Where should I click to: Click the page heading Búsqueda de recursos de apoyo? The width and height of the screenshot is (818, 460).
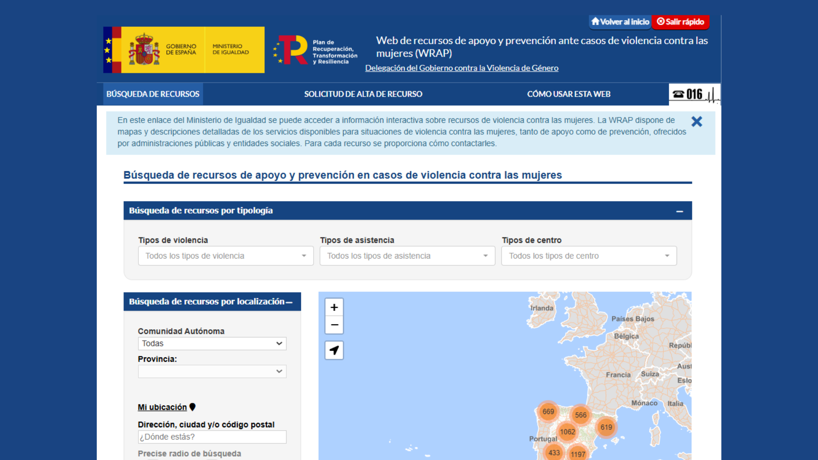tap(343, 175)
